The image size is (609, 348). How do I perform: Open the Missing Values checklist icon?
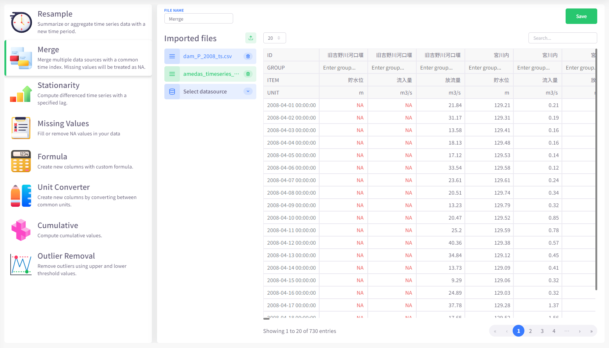pos(21,128)
